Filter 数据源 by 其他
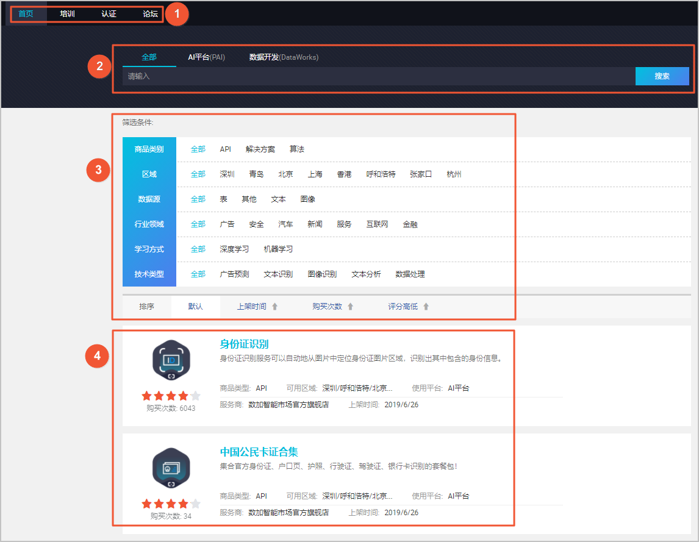The height and width of the screenshot is (542, 699). point(249,199)
